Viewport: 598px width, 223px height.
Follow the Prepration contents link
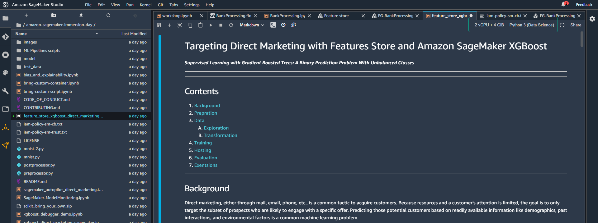[206, 113]
